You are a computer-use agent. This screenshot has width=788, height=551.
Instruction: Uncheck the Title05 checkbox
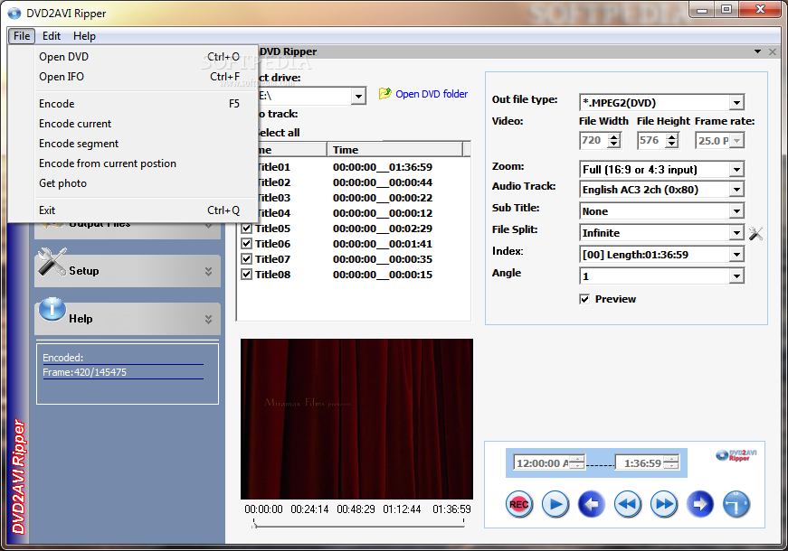[246, 229]
